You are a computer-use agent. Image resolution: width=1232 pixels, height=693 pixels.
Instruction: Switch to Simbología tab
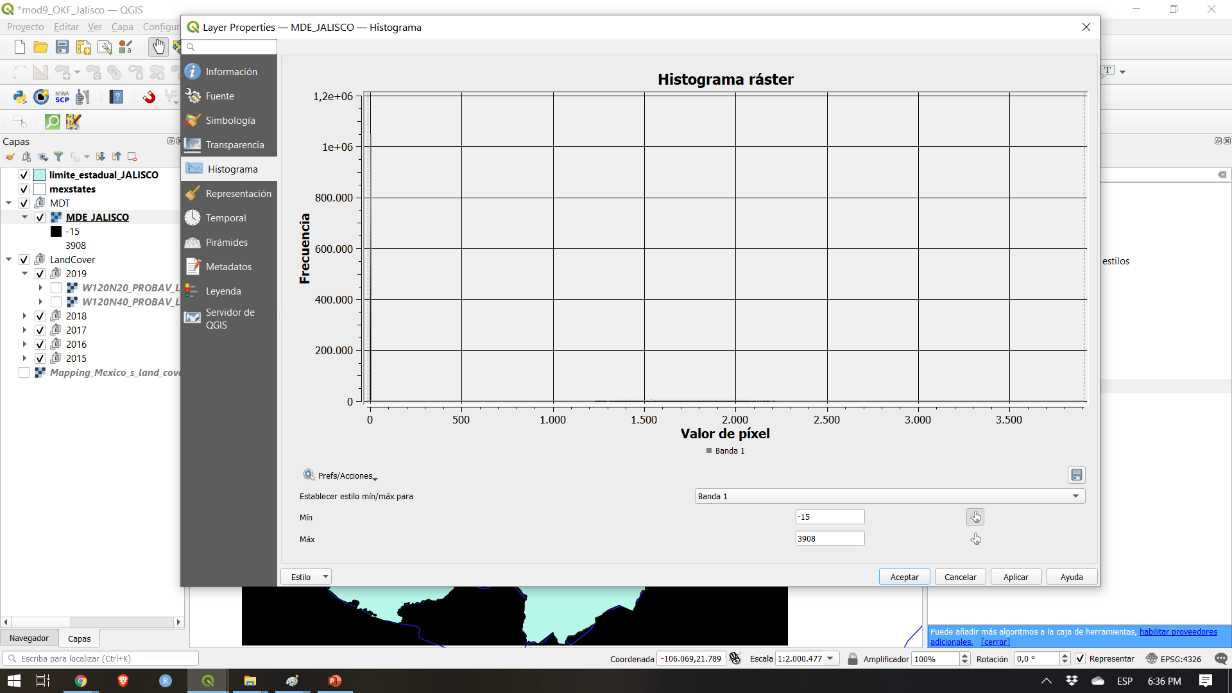tap(229, 121)
